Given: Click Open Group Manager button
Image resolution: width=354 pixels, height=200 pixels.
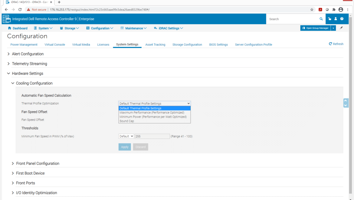Looking at the screenshot, I should pyautogui.click(x=315, y=28).
